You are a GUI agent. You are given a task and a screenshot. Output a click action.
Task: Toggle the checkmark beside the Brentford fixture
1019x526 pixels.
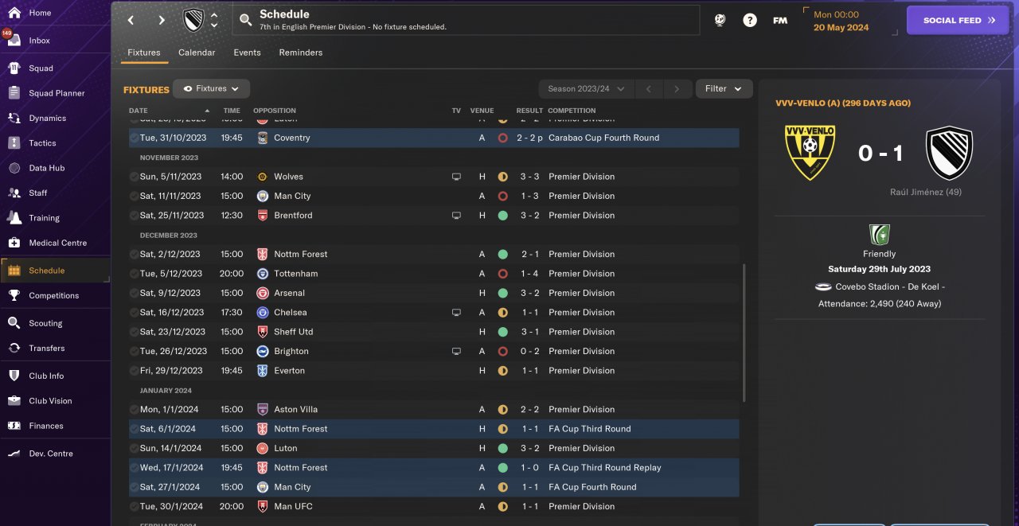coord(134,216)
